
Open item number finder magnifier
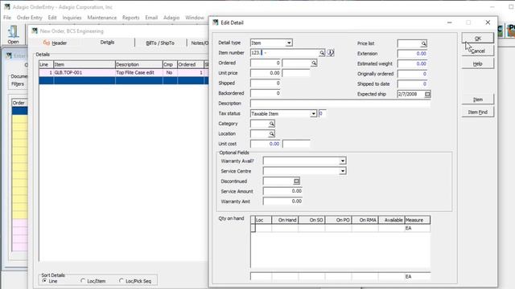pos(322,53)
